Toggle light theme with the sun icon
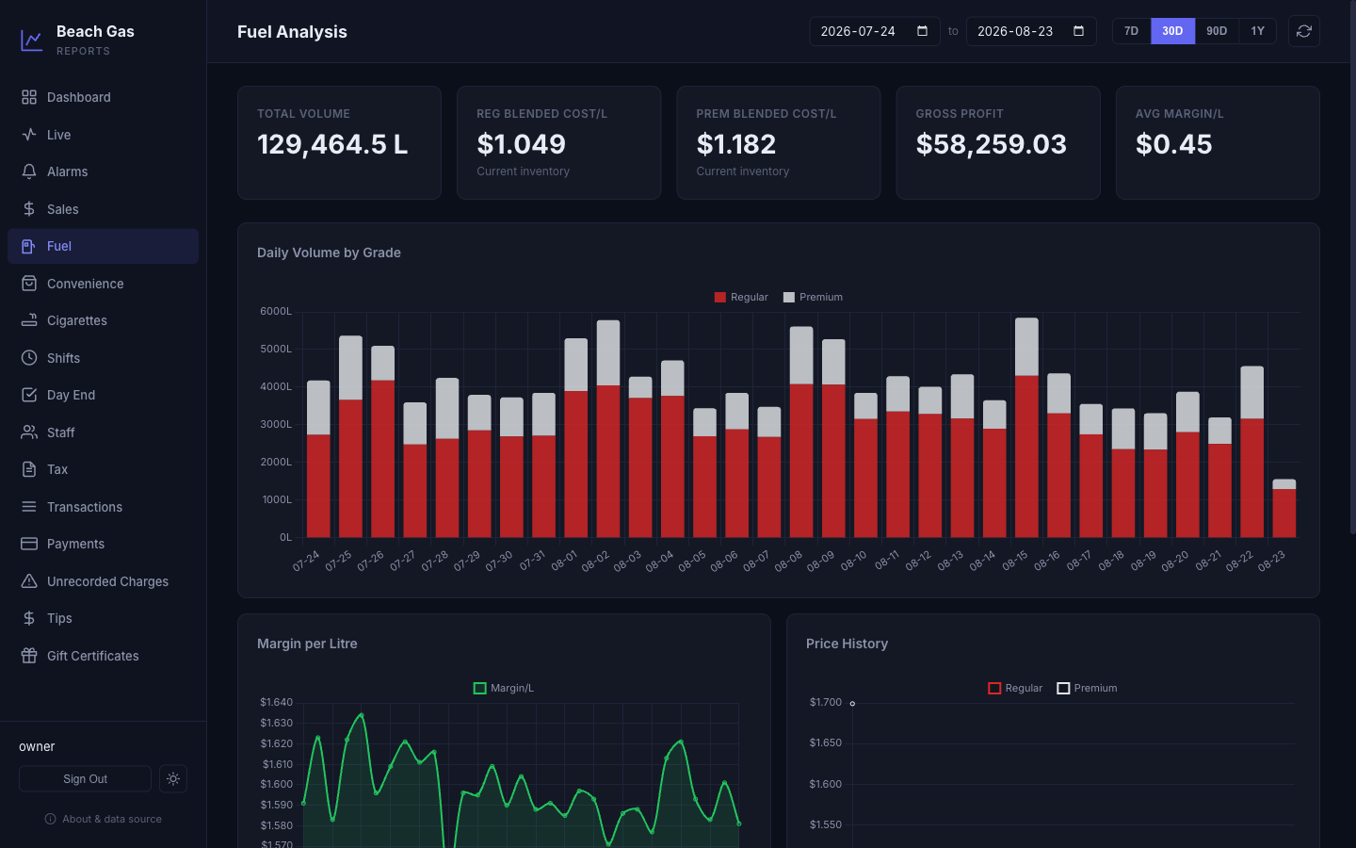The height and width of the screenshot is (848, 1356). [x=173, y=779]
